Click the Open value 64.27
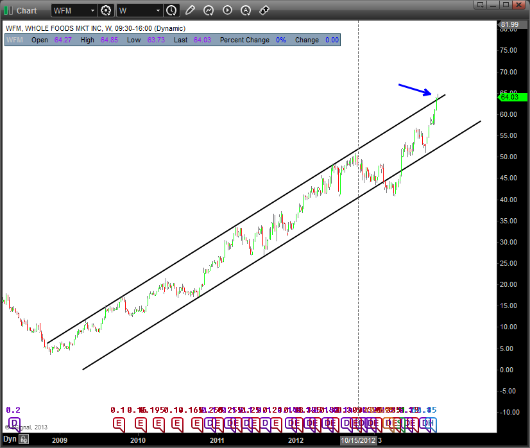Image resolution: width=530 pixels, height=448 pixels. tap(63, 40)
